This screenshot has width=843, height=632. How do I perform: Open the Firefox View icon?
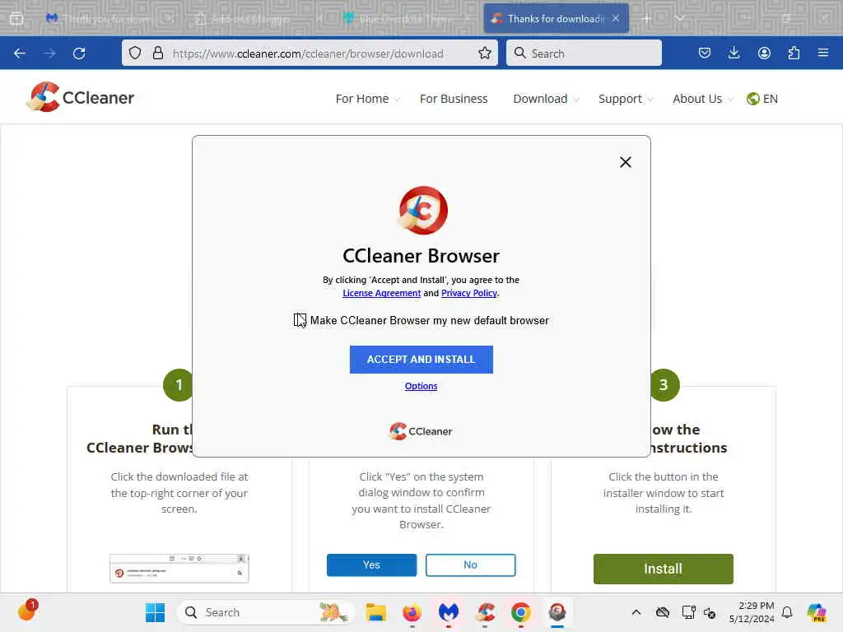click(x=16, y=19)
